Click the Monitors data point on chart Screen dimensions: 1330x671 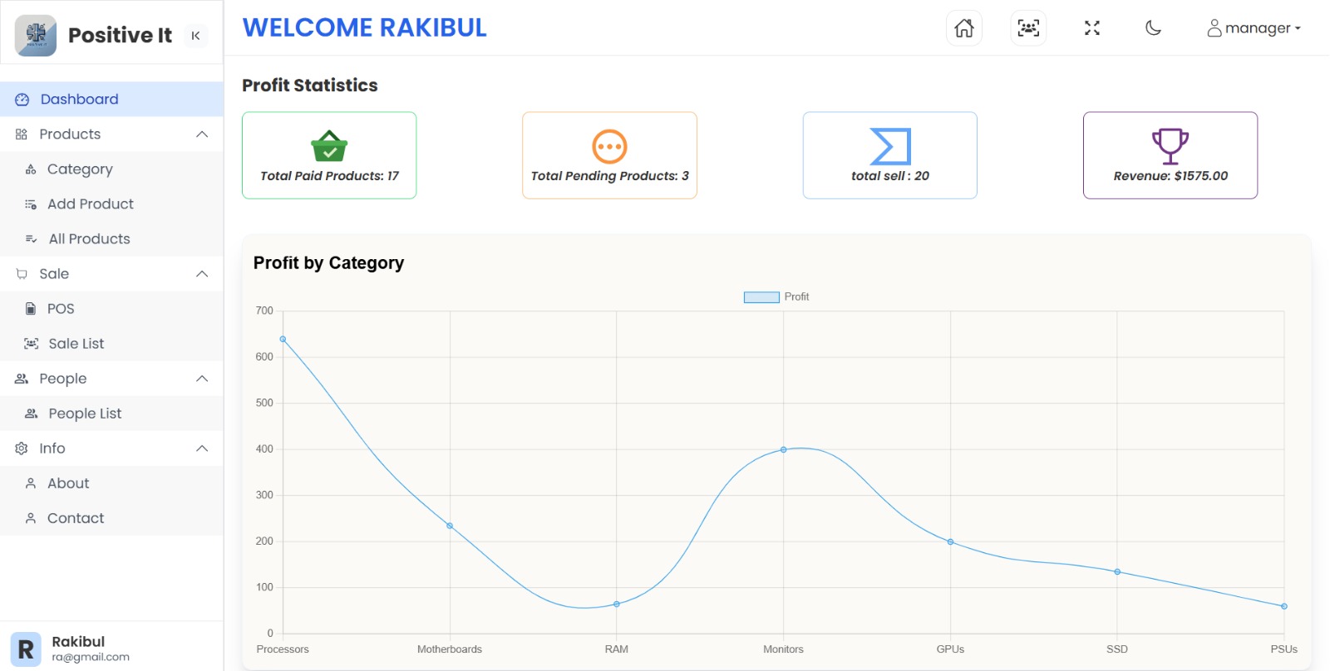click(783, 449)
